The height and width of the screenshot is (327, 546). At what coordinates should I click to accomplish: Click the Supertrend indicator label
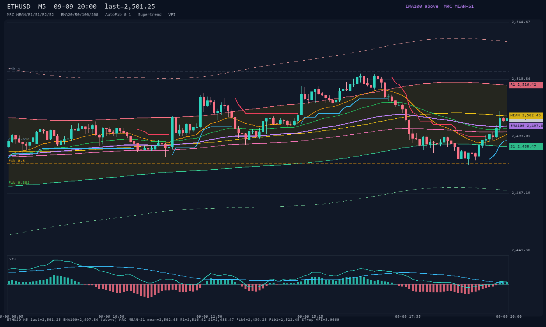click(150, 15)
